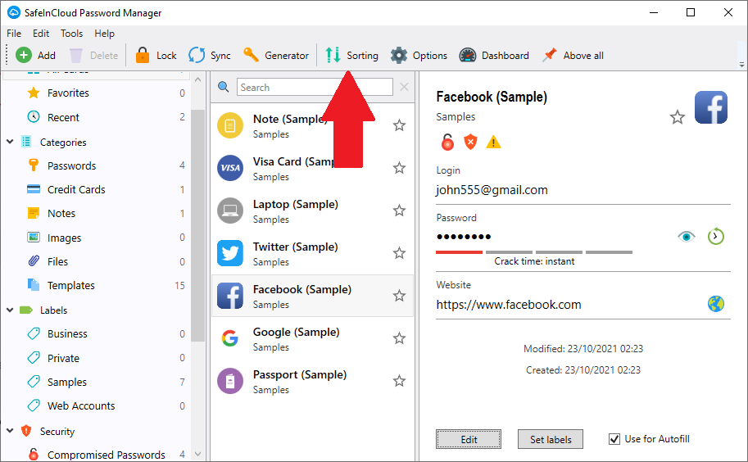This screenshot has width=748, height=462.
Task: Collapse the Categories section
Action: point(10,142)
